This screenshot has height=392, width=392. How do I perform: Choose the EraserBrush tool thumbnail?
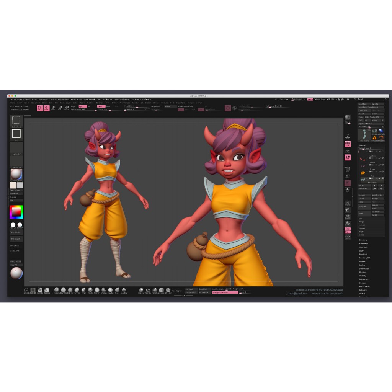coord(381,138)
